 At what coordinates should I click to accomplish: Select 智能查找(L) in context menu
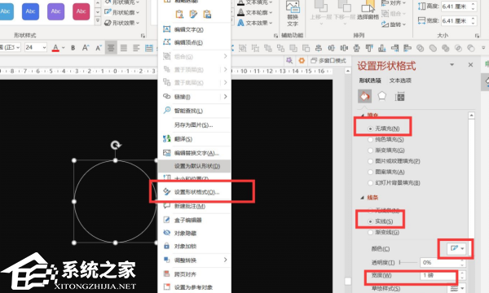pyautogui.click(x=195, y=111)
